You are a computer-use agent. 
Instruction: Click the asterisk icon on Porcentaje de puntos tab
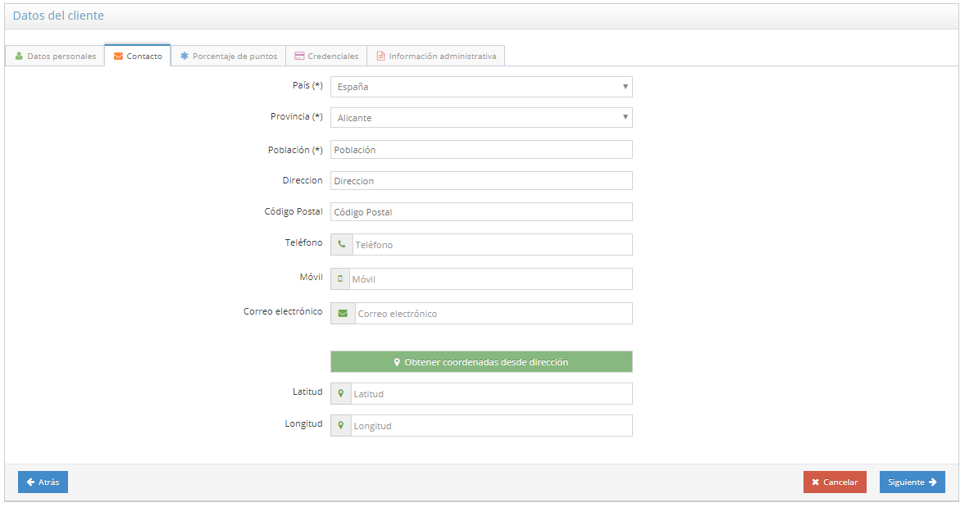[x=184, y=57]
